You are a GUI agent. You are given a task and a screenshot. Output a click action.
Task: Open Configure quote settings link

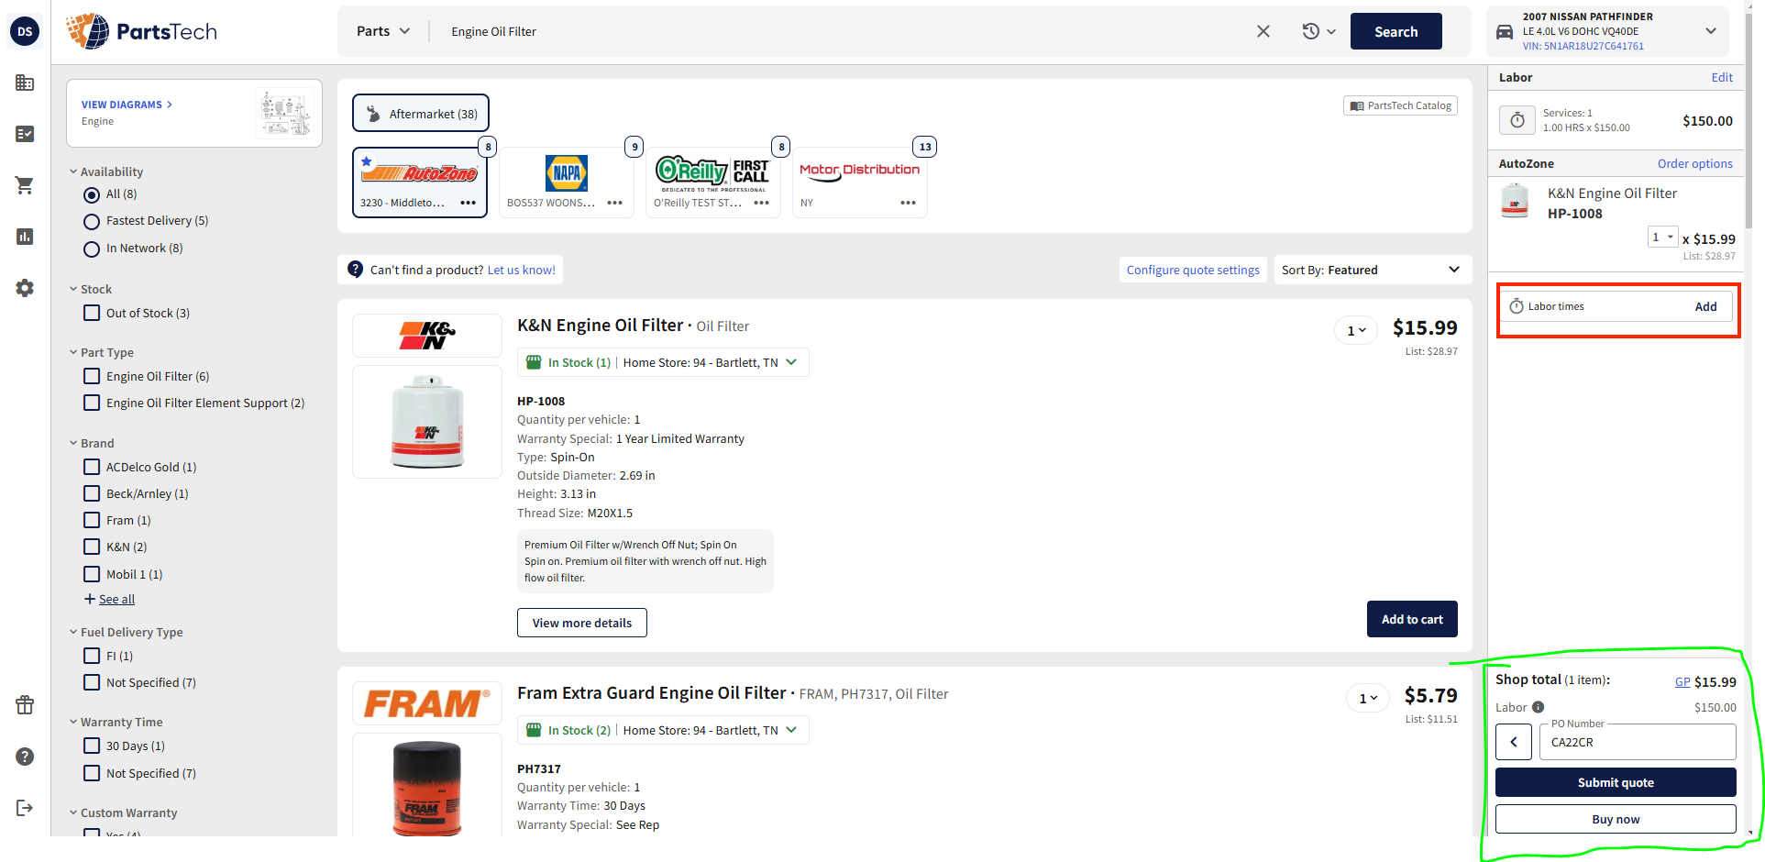[x=1192, y=270]
